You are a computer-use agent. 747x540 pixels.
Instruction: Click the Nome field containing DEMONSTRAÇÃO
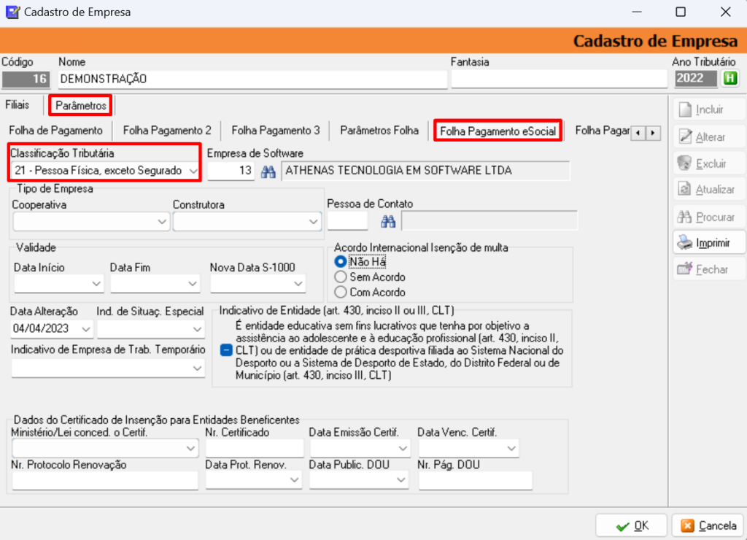pos(252,79)
